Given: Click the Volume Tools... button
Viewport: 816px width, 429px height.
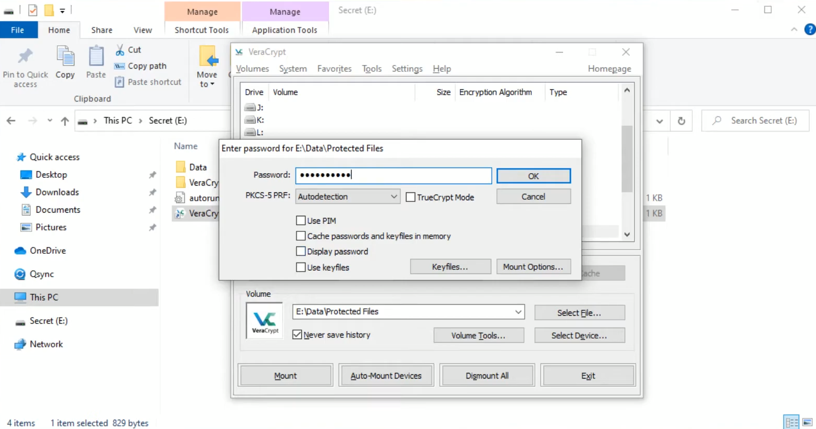Looking at the screenshot, I should click(x=478, y=335).
